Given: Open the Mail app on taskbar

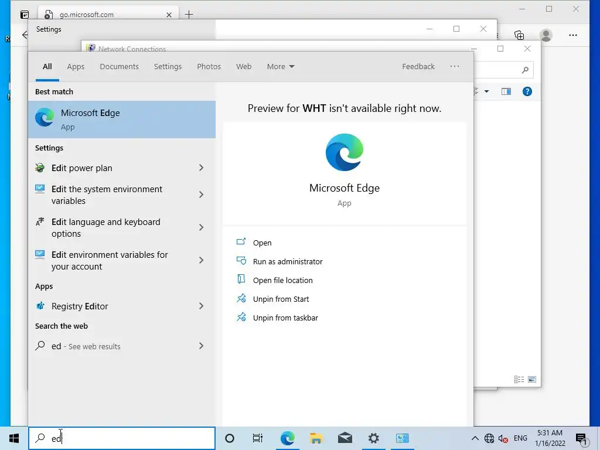Looking at the screenshot, I should pyautogui.click(x=345, y=438).
